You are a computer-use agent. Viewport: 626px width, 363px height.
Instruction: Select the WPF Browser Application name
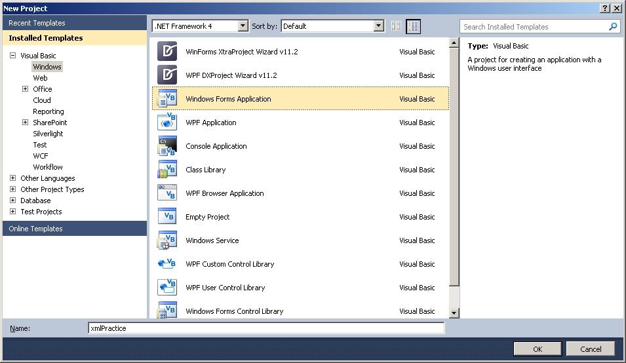click(x=224, y=193)
